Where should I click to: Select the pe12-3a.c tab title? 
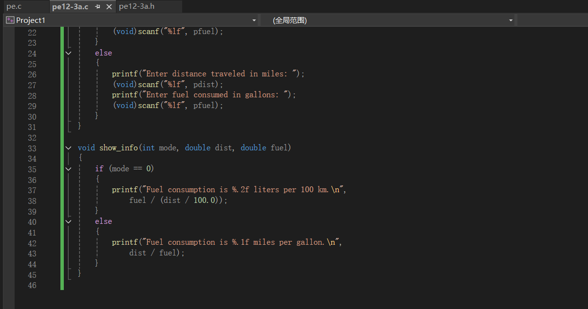71,7
